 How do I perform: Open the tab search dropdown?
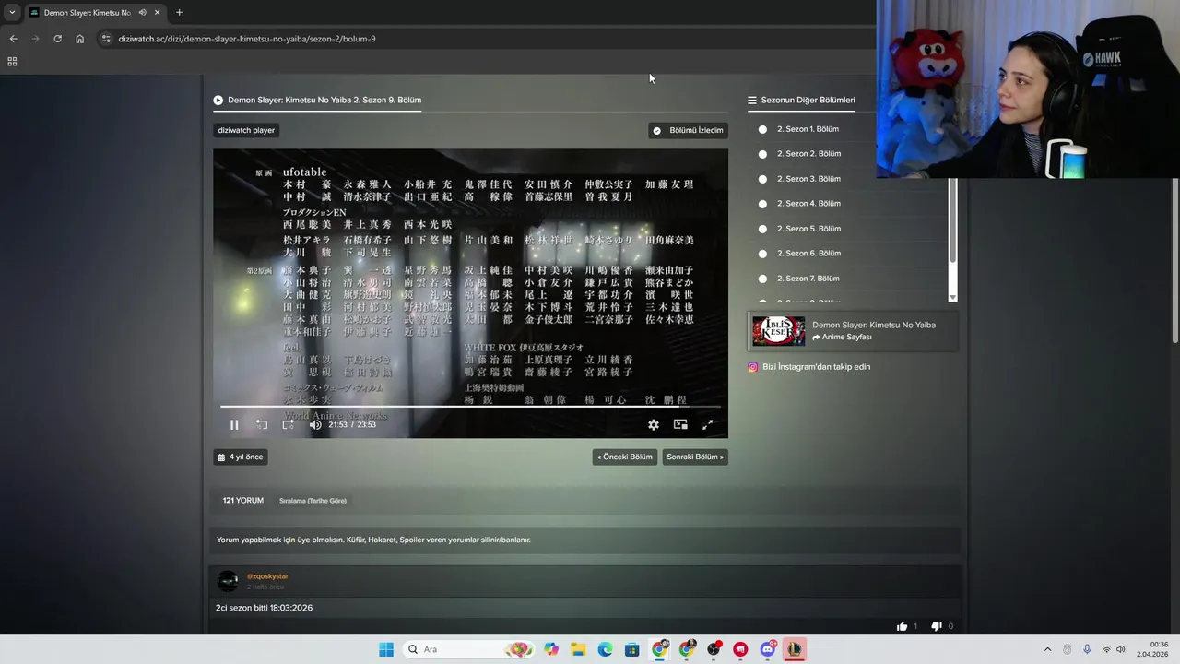pos(12,12)
